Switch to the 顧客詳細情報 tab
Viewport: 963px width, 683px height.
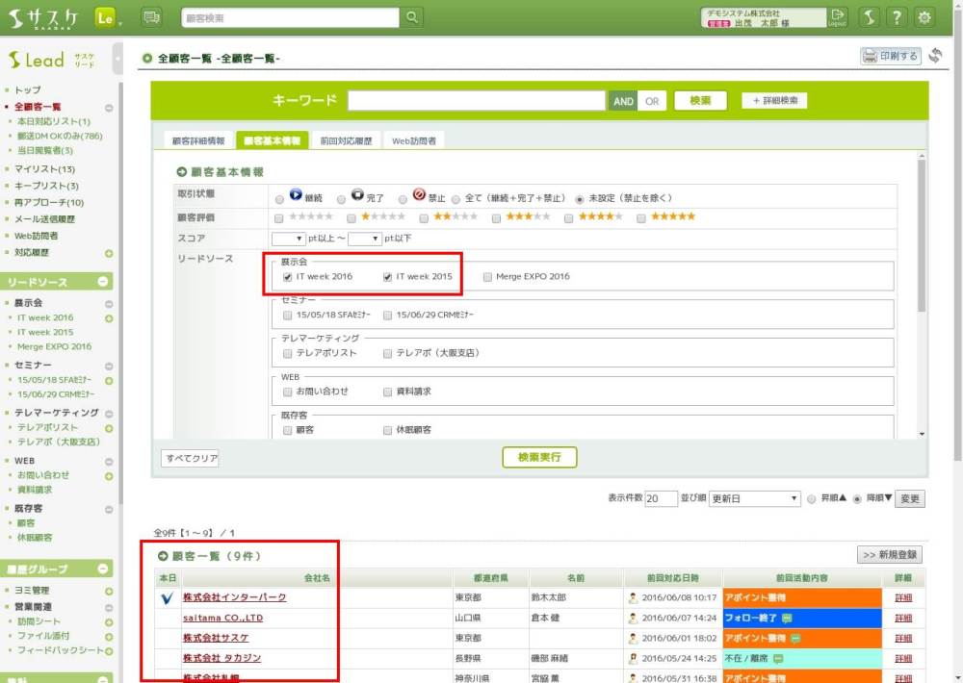coord(196,140)
